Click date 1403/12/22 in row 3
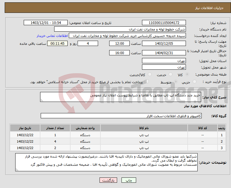231x188 pixels. pos(25,148)
